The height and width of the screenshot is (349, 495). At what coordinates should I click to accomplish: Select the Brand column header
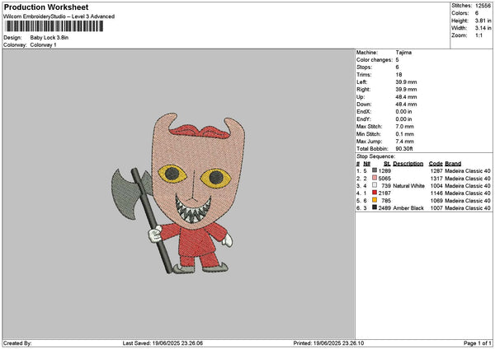(454, 163)
